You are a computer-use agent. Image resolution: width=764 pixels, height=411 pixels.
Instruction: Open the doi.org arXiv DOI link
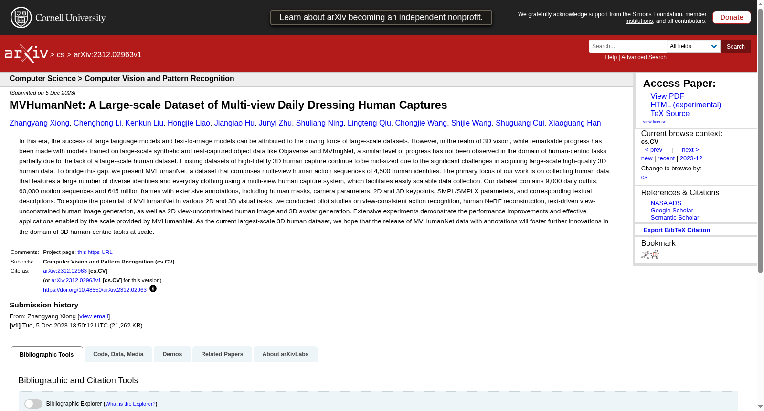pos(95,290)
